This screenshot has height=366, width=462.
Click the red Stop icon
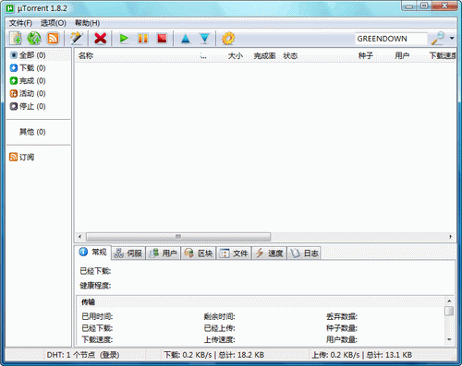pyautogui.click(x=162, y=39)
